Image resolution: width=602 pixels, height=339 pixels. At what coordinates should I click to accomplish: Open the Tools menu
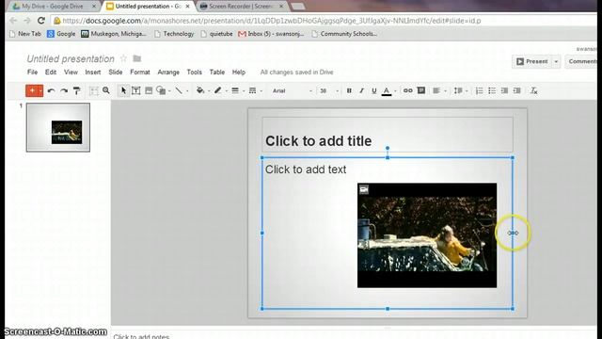point(195,72)
